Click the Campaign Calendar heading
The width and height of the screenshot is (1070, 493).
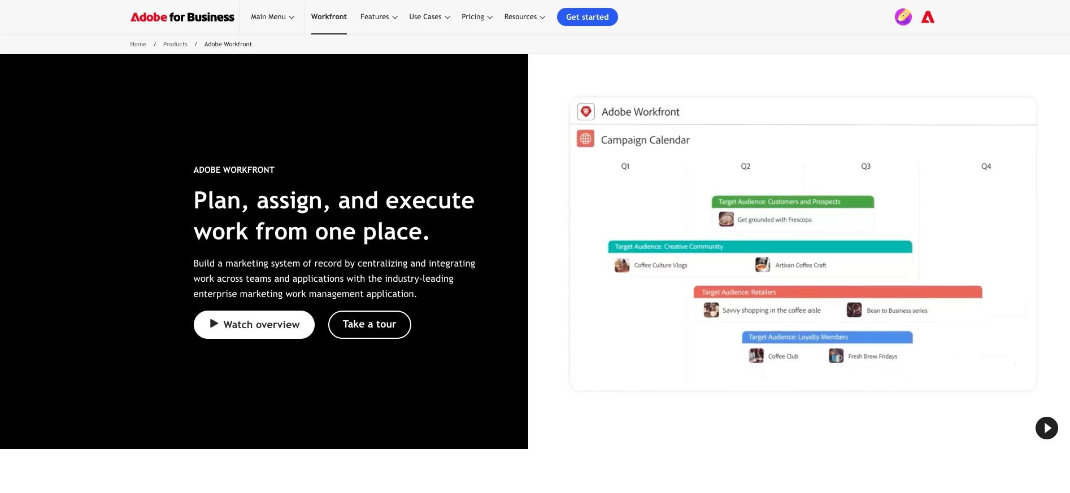[645, 140]
